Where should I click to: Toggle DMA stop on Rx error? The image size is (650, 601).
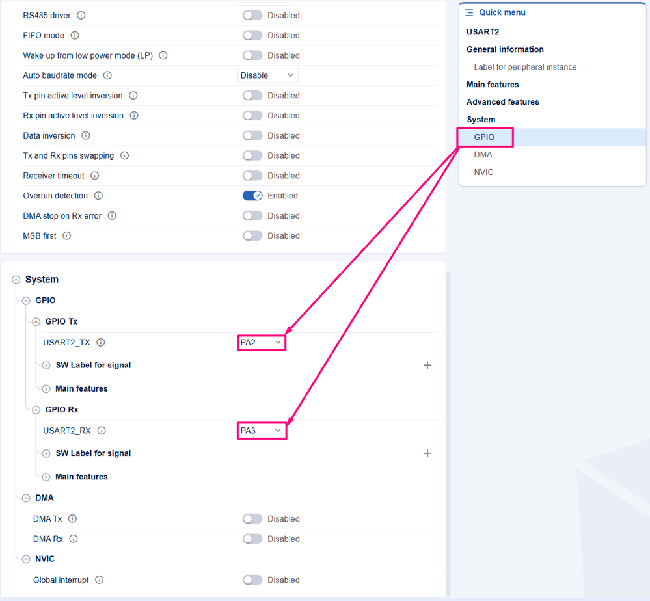tap(252, 216)
